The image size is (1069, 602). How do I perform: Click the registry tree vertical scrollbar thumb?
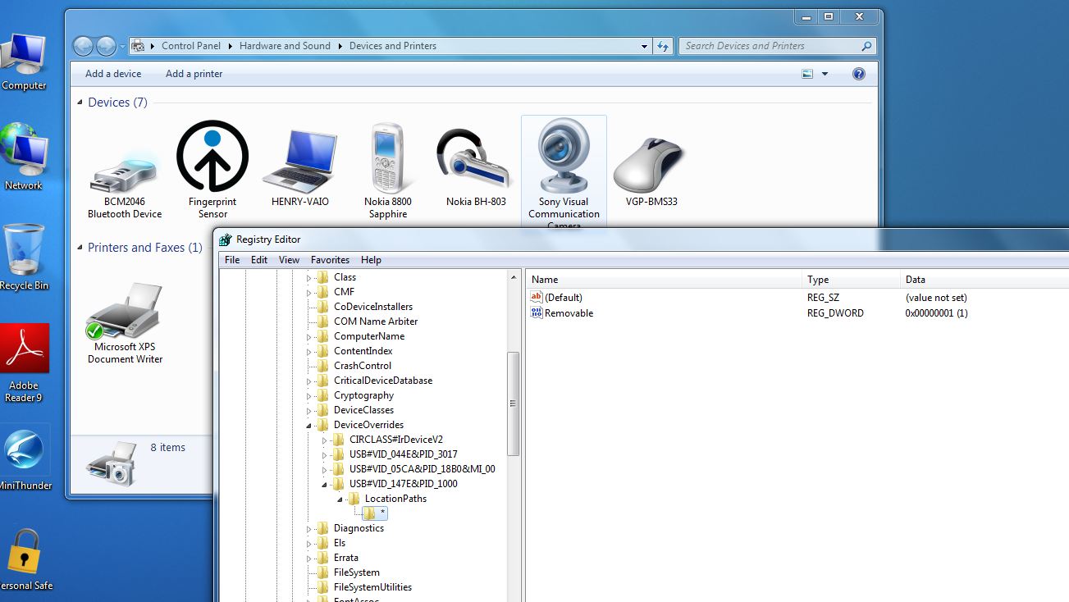[x=514, y=404]
